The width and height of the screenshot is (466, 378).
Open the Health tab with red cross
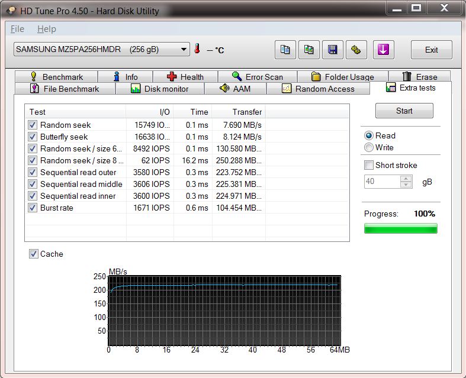coord(185,77)
